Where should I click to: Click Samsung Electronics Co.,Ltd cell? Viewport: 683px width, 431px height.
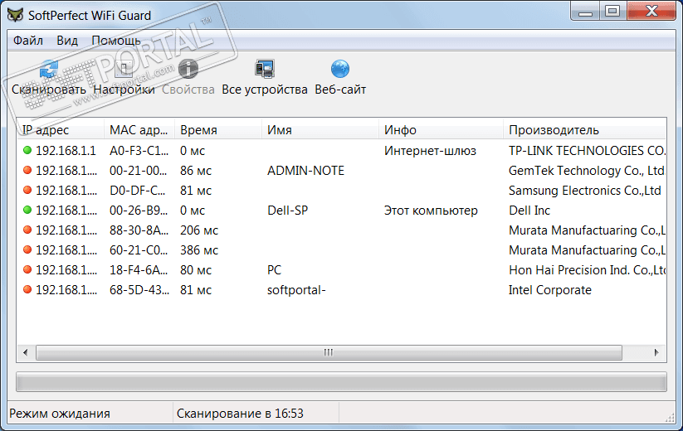pyautogui.click(x=584, y=191)
